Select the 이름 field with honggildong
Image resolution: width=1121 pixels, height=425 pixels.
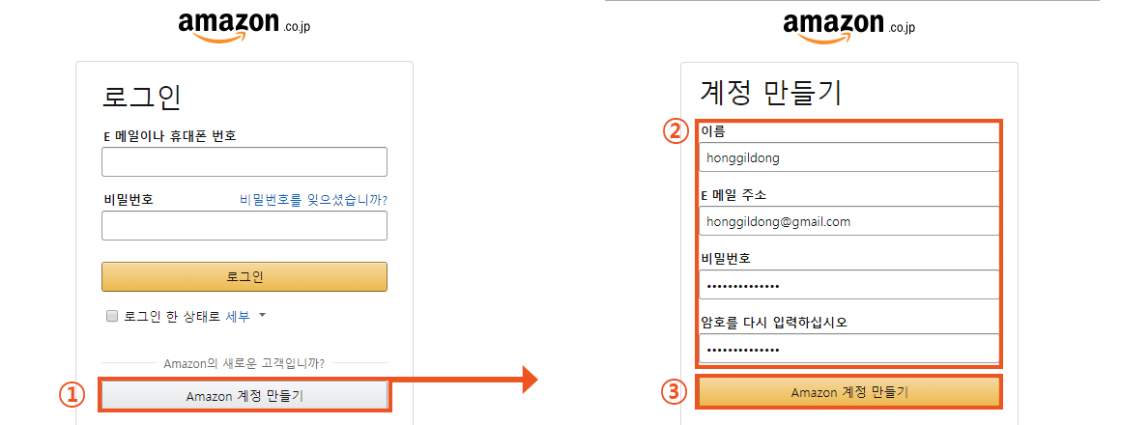849,157
